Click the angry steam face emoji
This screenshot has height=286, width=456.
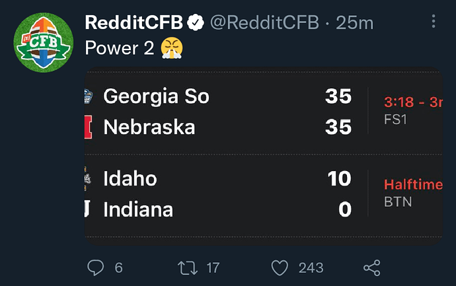pos(172,48)
